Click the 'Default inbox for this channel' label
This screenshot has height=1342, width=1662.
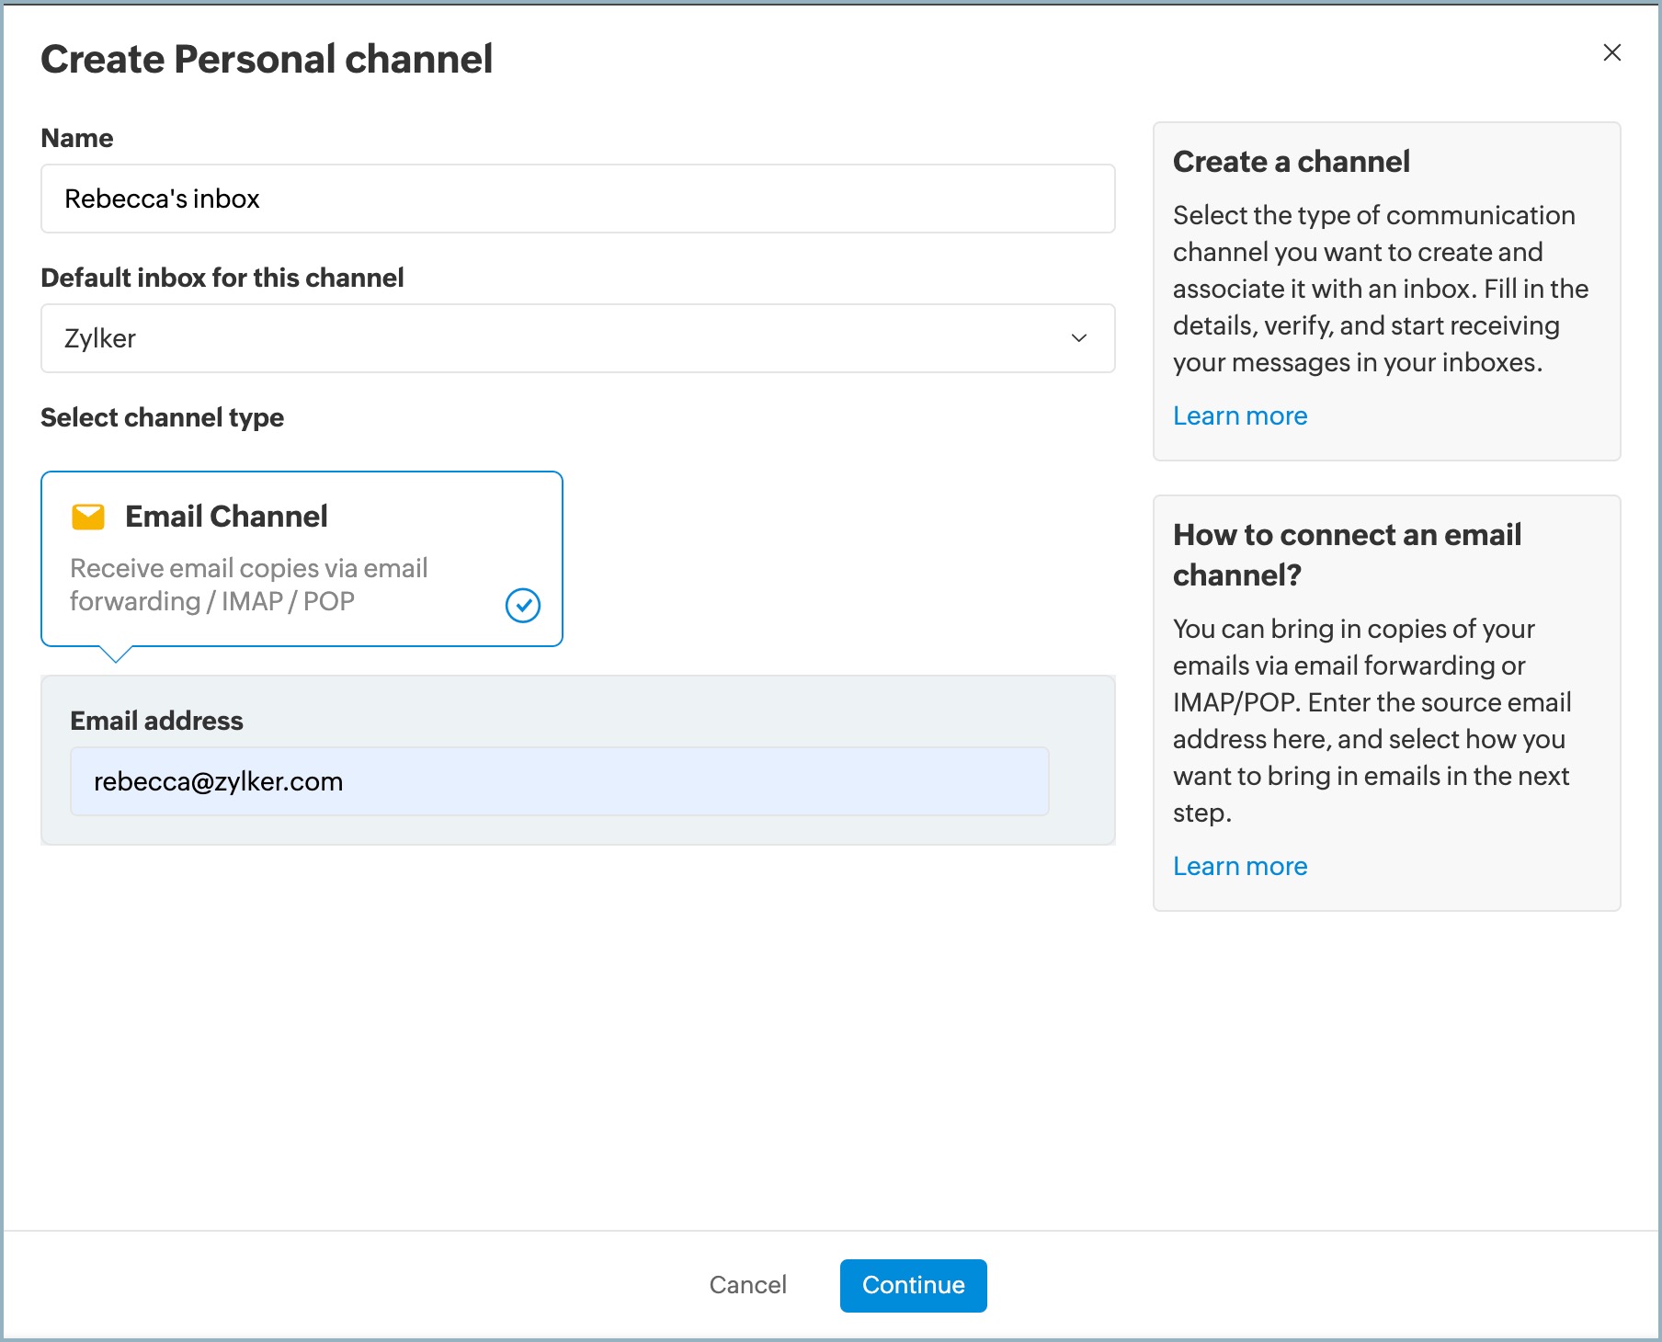pyautogui.click(x=222, y=279)
